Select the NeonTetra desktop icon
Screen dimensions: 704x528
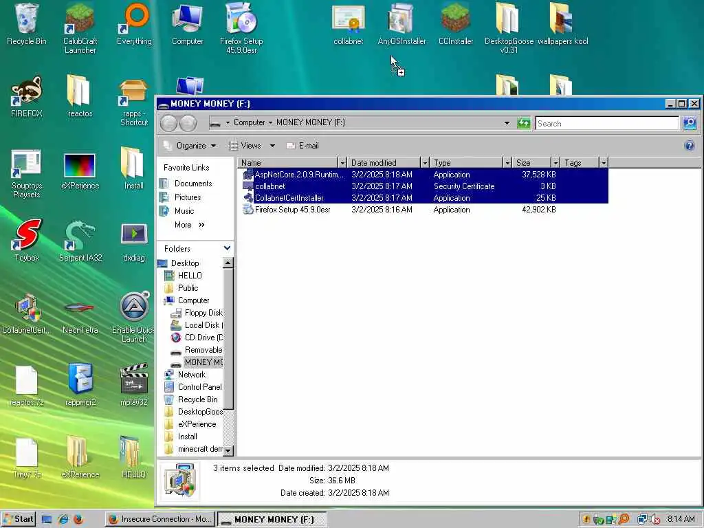click(80, 316)
